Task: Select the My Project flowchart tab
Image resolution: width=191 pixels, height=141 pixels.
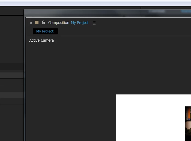Action: click(45, 31)
